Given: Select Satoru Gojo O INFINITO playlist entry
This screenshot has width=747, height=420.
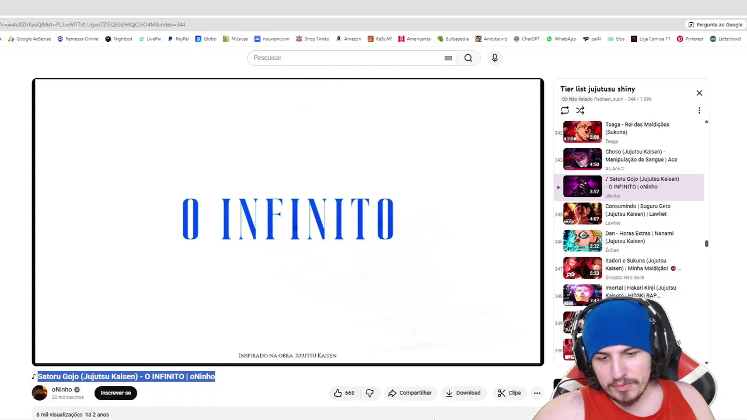Looking at the screenshot, I should click(629, 187).
